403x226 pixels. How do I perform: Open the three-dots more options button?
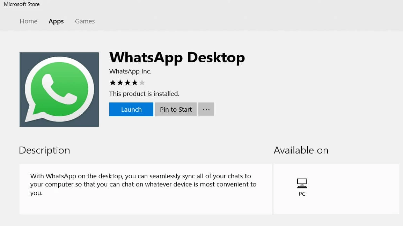point(206,109)
